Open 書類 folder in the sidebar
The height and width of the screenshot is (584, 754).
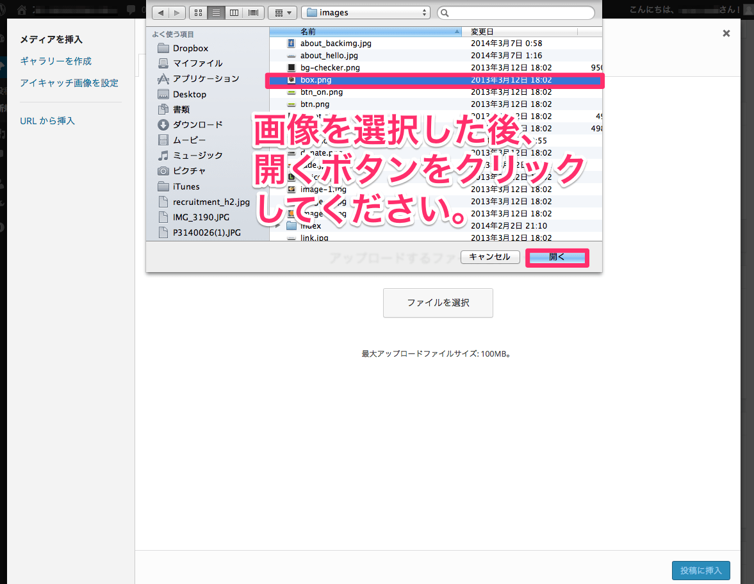[x=181, y=109]
